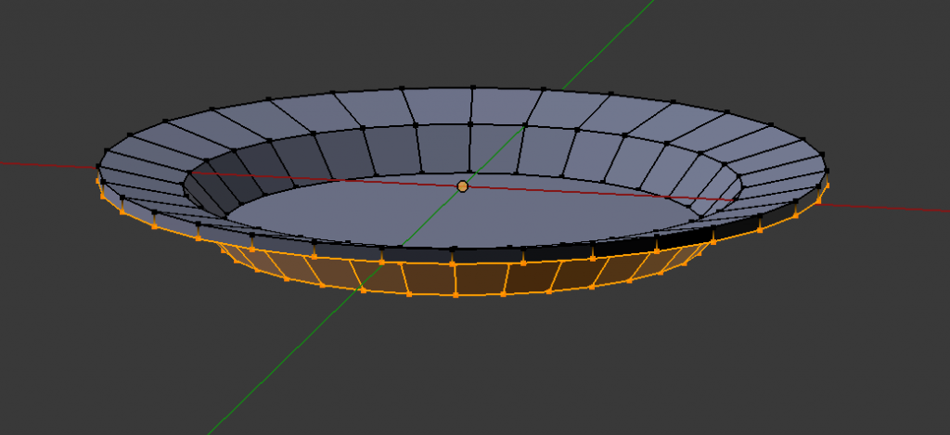Click the orange object origin dot
This screenshot has width=950, height=435.
[x=463, y=186]
